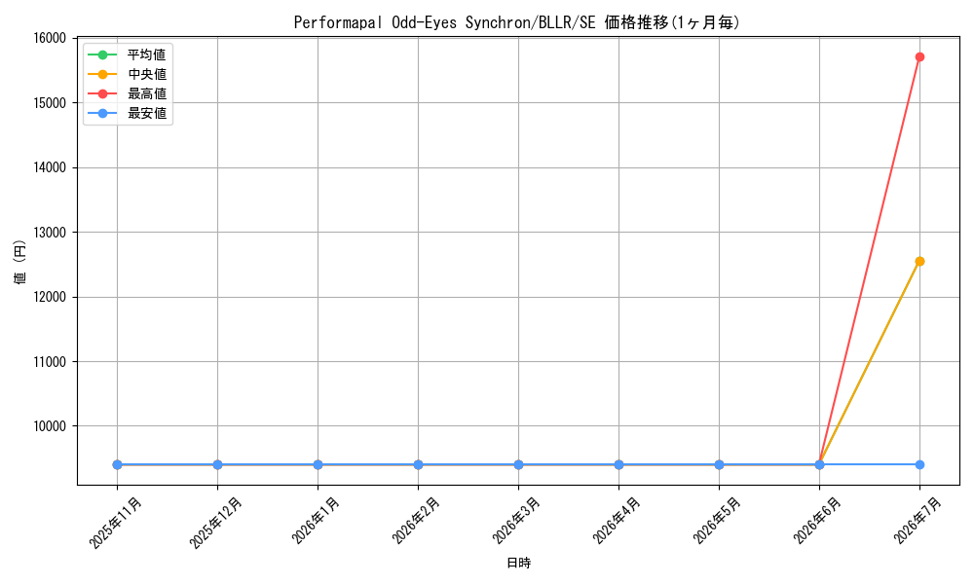Click the y-axis tick label 10000
Image resolution: width=974 pixels, height=584 pixels.
(x=50, y=426)
